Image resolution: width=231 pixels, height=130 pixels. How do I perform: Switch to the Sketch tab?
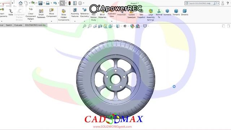(9, 25)
